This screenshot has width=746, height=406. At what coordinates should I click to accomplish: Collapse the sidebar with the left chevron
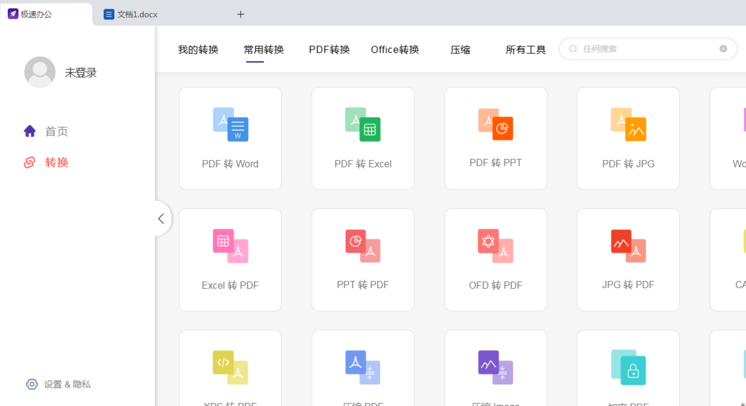(x=161, y=218)
